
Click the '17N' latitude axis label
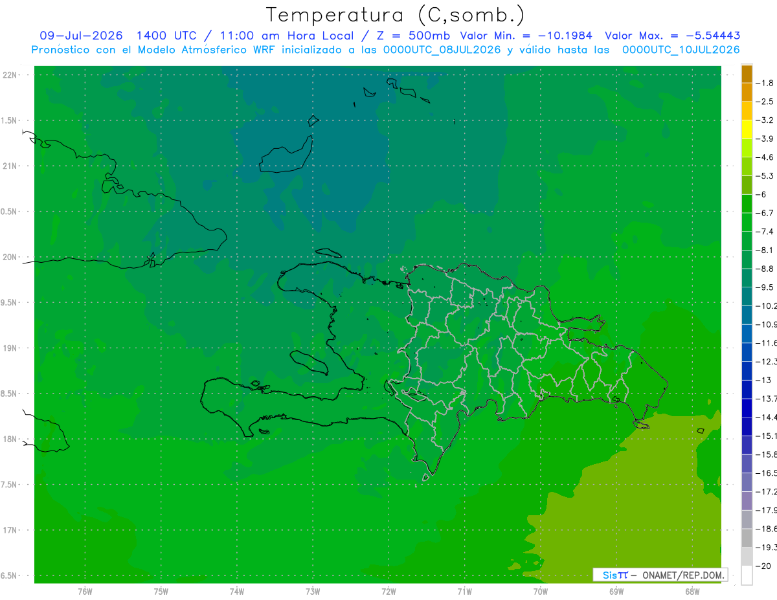[10, 530]
